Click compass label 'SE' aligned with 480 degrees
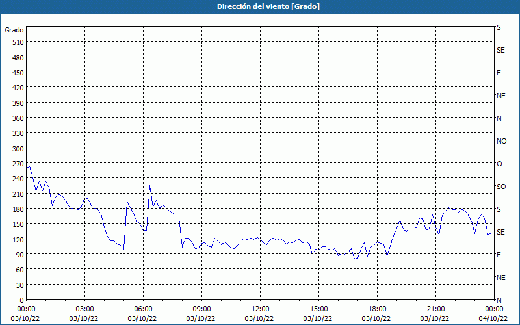Image resolution: width=520 pixels, height=325 pixels. click(500, 50)
